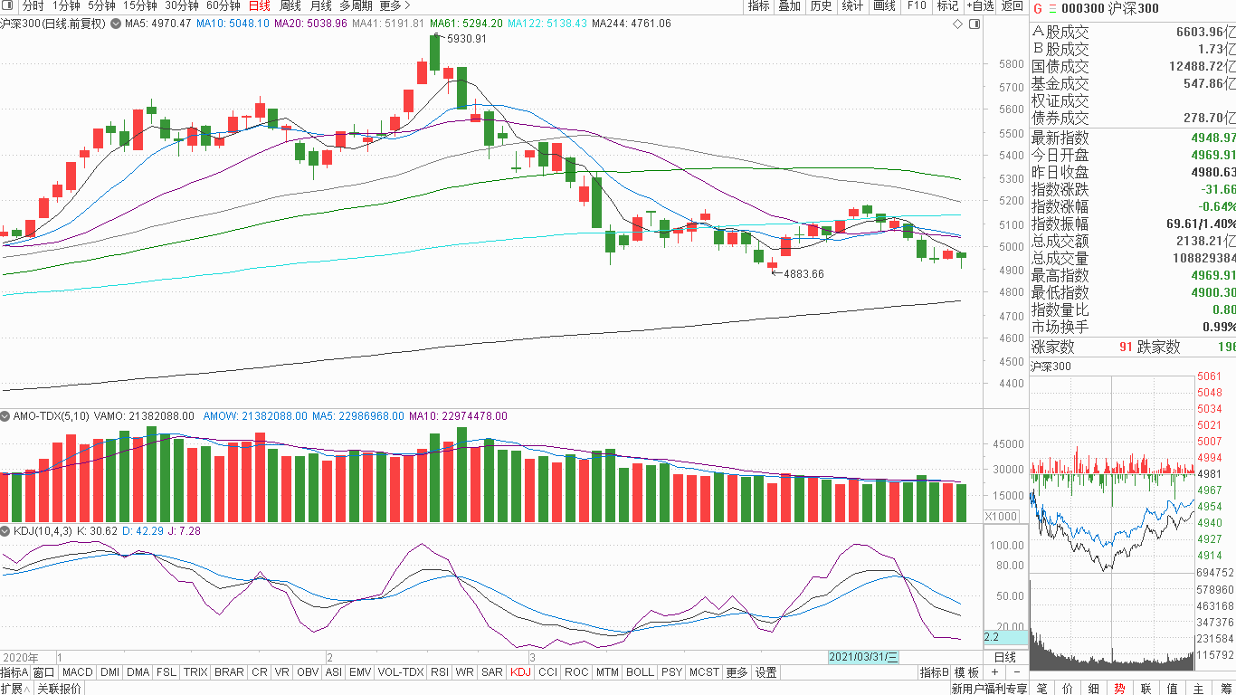The width and height of the screenshot is (1236, 695).
Task: Switch to 周线 weekly chart
Action: coord(290,6)
